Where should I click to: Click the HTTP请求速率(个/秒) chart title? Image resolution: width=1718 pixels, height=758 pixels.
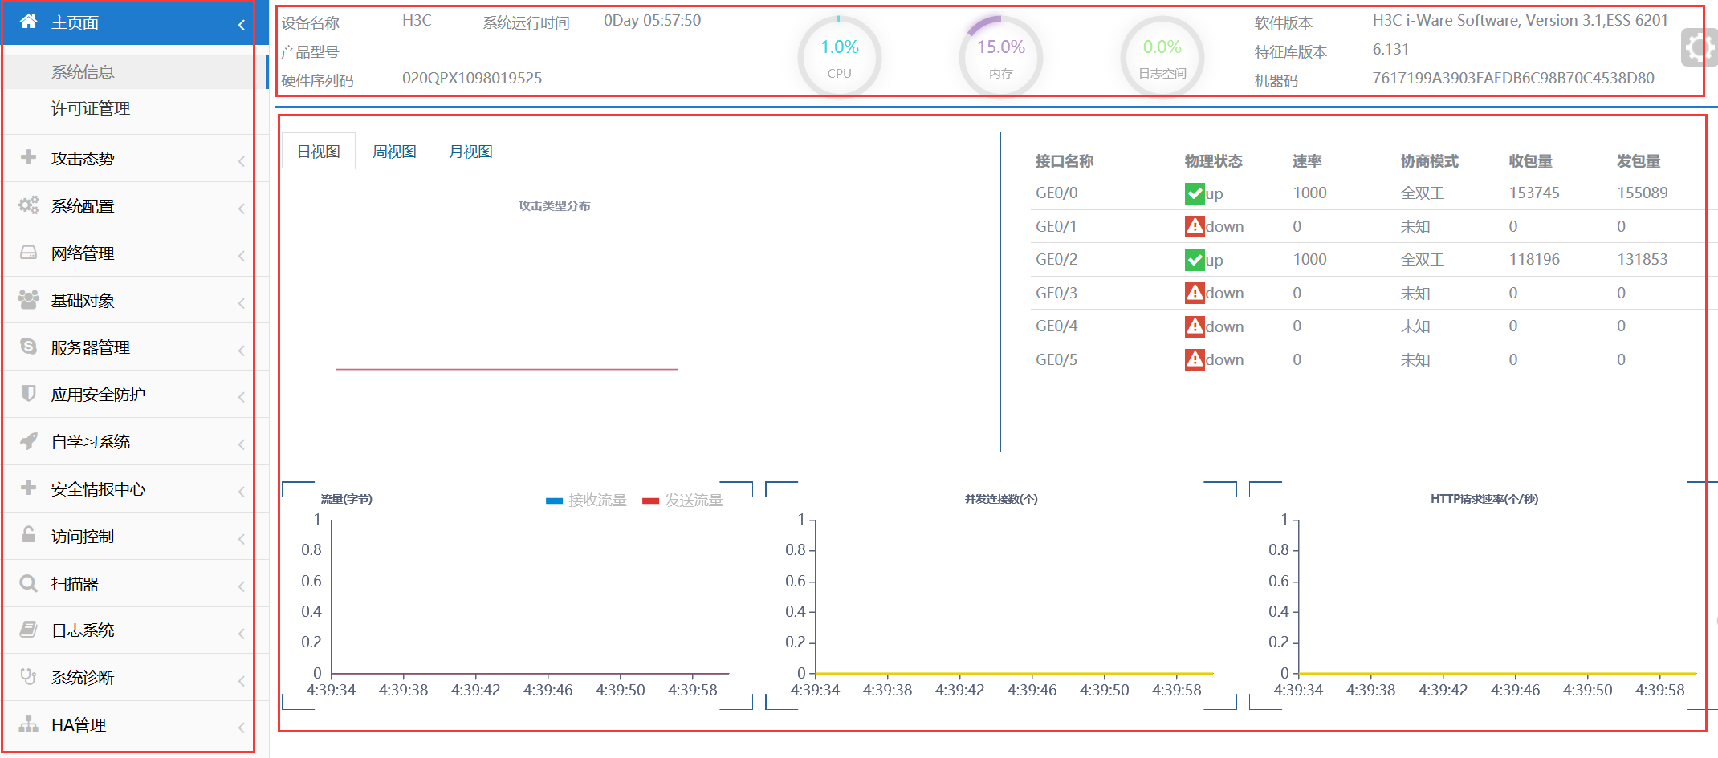[1484, 499]
